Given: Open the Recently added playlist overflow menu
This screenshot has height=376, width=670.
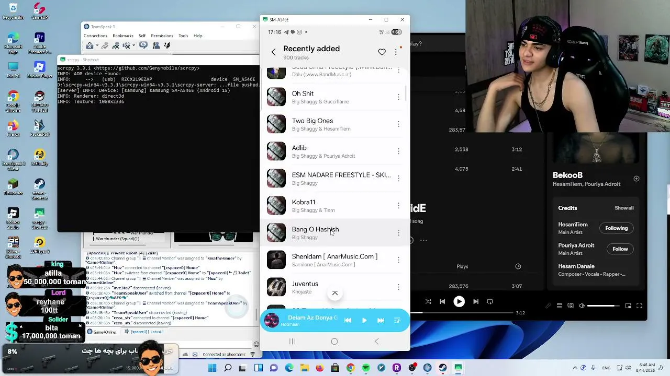Looking at the screenshot, I should coord(396,52).
